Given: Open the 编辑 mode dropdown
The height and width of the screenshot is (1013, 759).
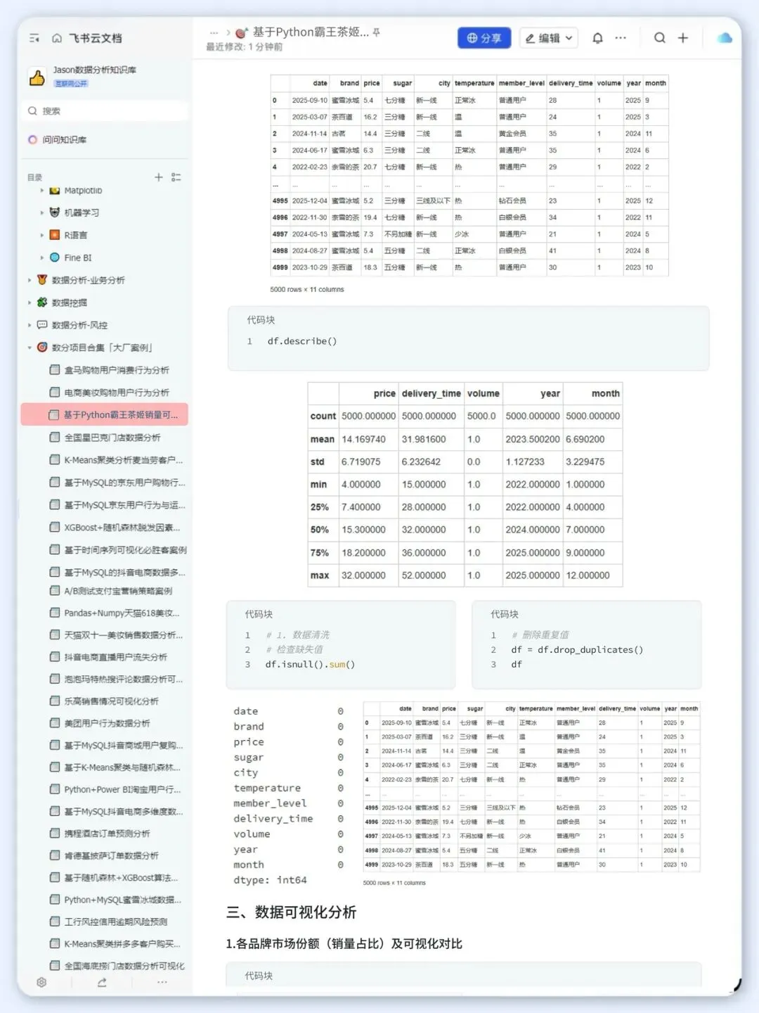Looking at the screenshot, I should [x=549, y=38].
